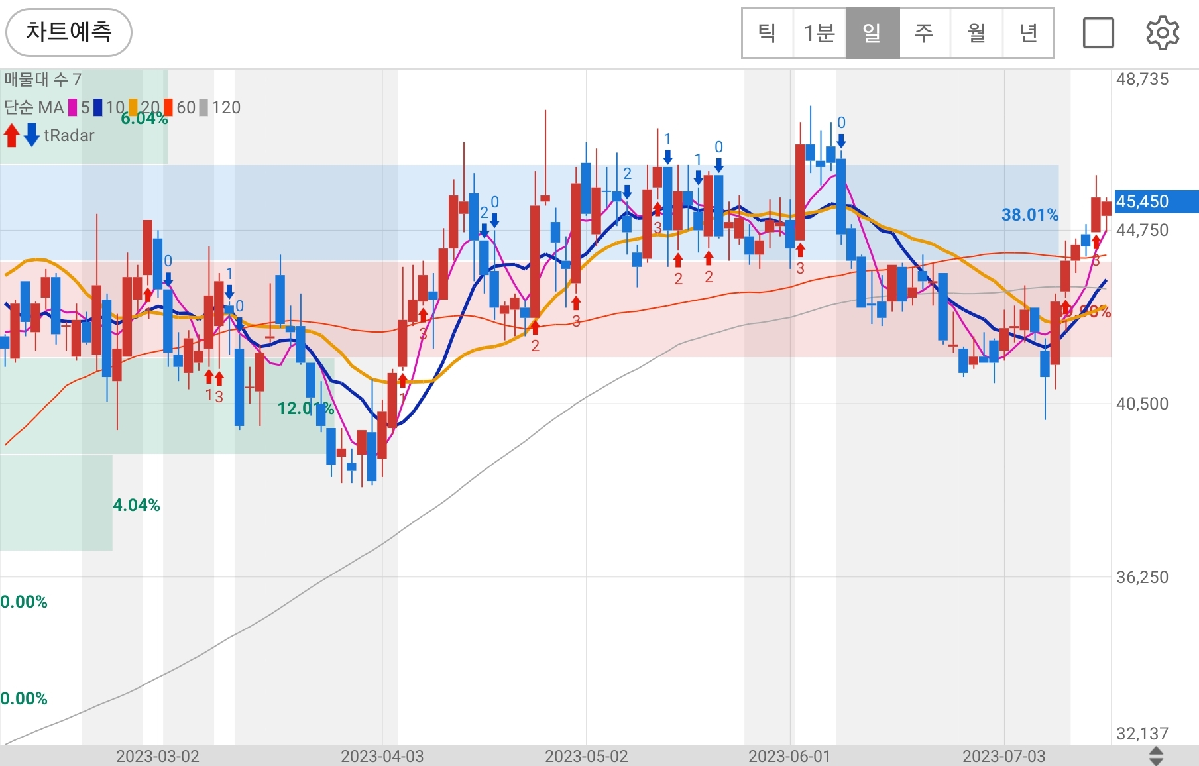Click the 4.04% volume profile label
The image size is (1199, 766).
(137, 505)
